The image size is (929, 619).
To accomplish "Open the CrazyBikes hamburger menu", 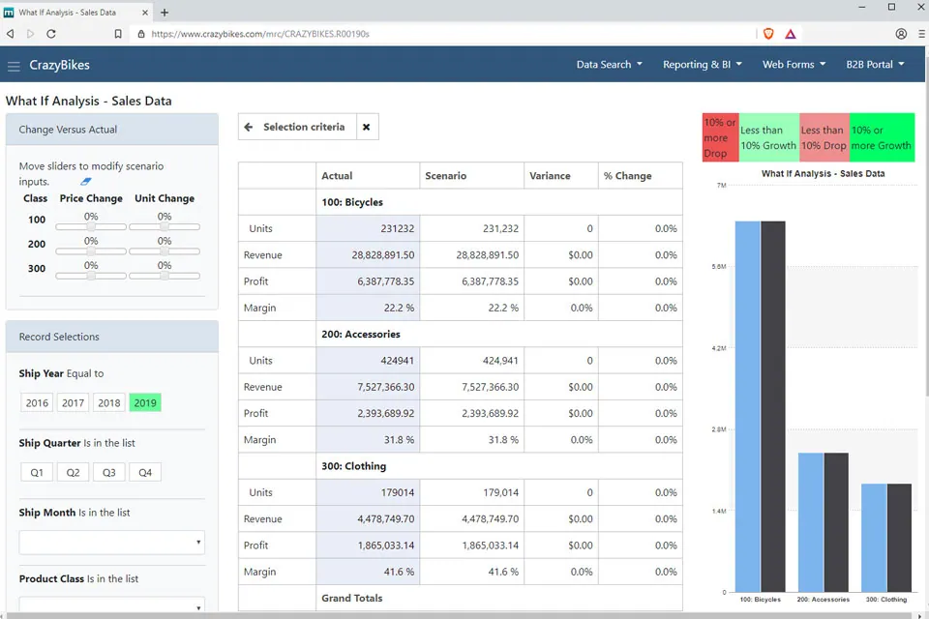I will pos(14,66).
